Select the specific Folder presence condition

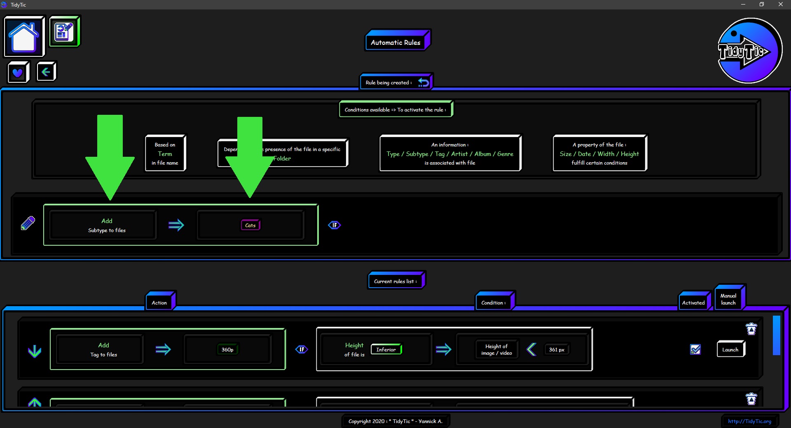(x=283, y=154)
